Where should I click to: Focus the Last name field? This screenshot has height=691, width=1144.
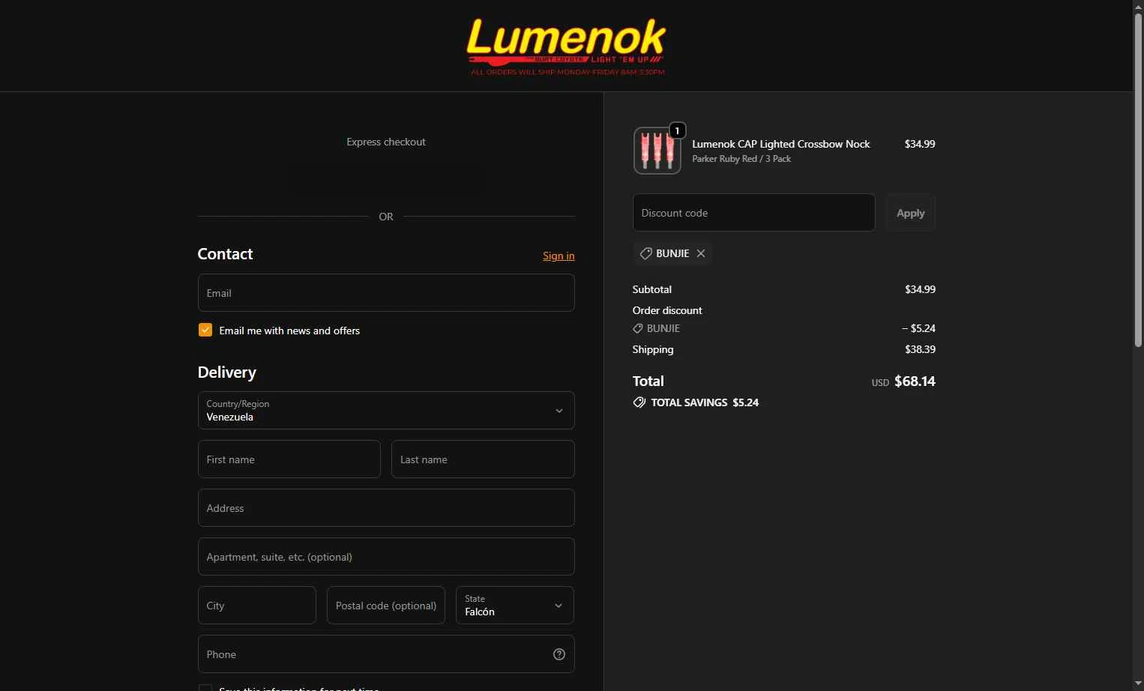[483, 459]
